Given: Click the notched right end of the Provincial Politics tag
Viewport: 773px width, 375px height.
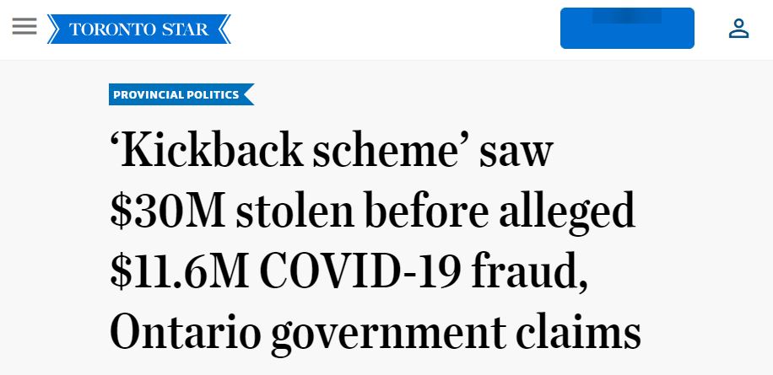Looking at the screenshot, I should point(247,94).
